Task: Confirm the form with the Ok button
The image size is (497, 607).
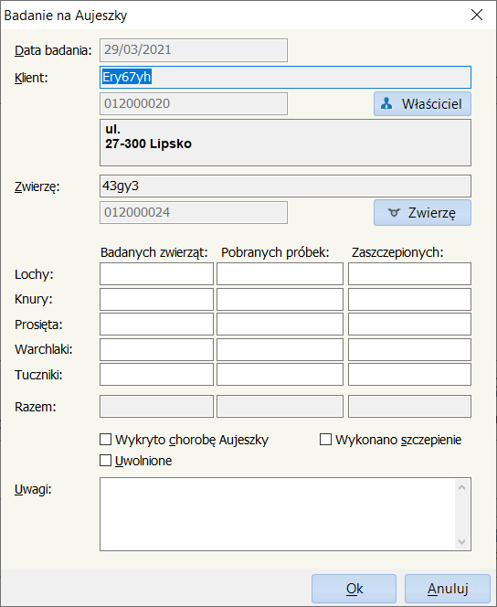Action: [x=354, y=589]
